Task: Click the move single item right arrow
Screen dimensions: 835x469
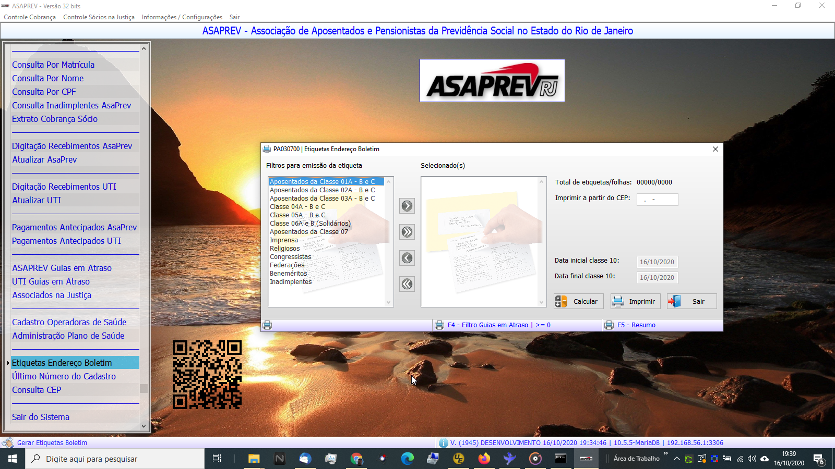Action: pyautogui.click(x=407, y=206)
